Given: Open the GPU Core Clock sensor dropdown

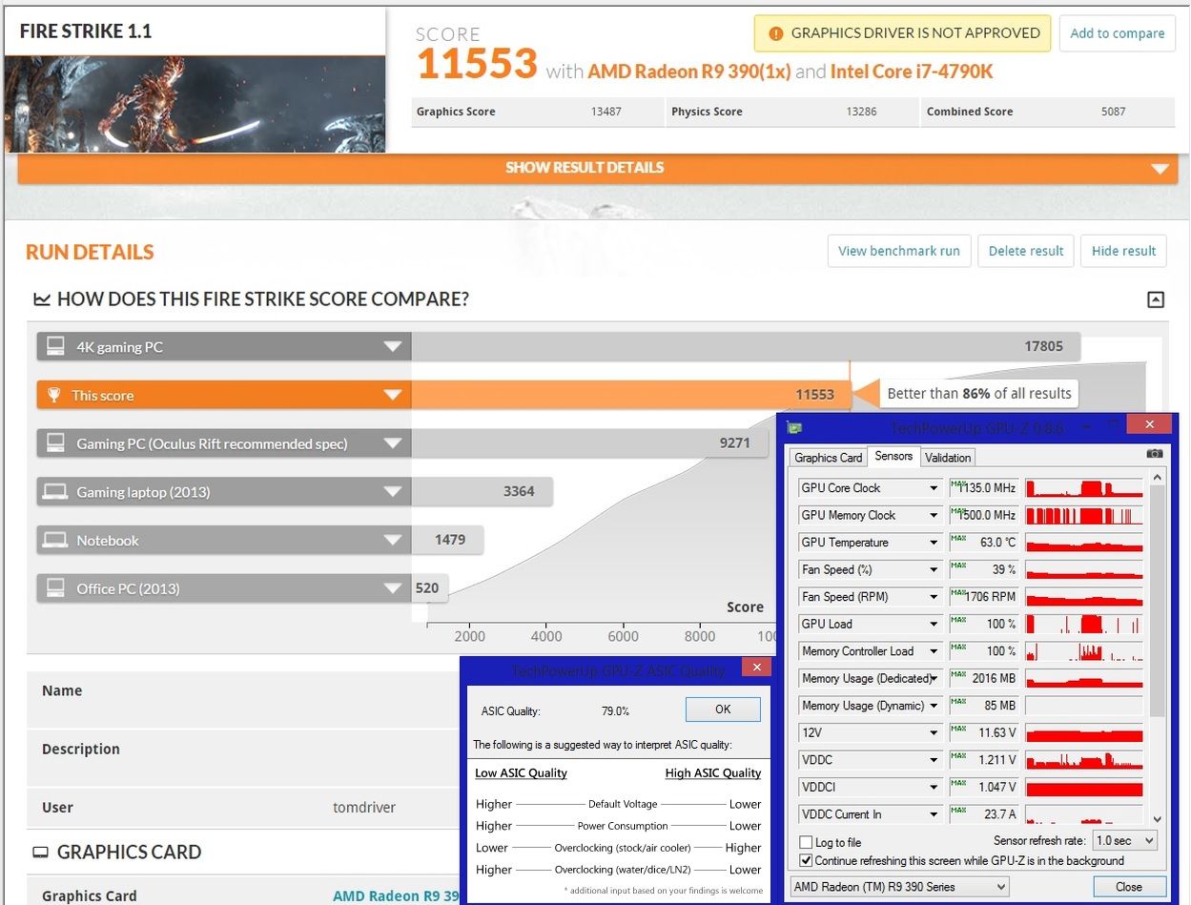Looking at the screenshot, I should point(934,488).
